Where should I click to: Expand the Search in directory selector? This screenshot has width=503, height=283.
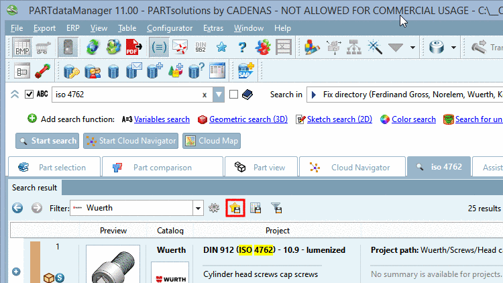pyautogui.click(x=314, y=95)
